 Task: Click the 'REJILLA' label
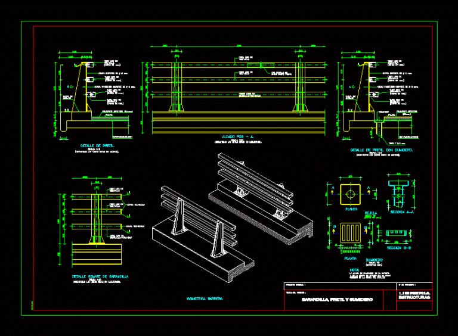(x=371, y=213)
